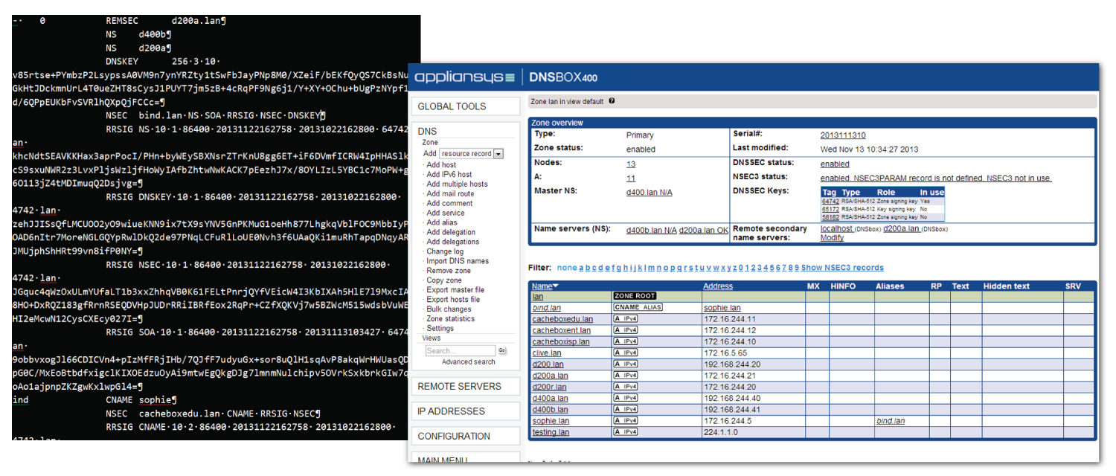Click the sidebar Search input field
The image size is (1116, 476).
pos(460,350)
